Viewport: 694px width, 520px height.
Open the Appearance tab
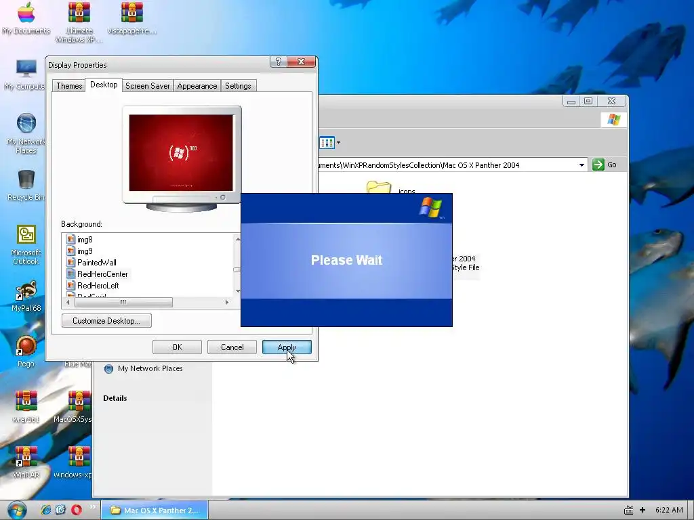point(197,86)
